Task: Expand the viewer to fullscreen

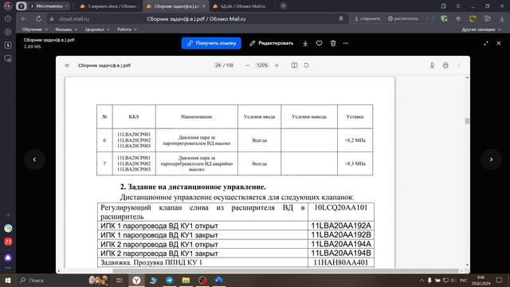Action: coord(486,43)
